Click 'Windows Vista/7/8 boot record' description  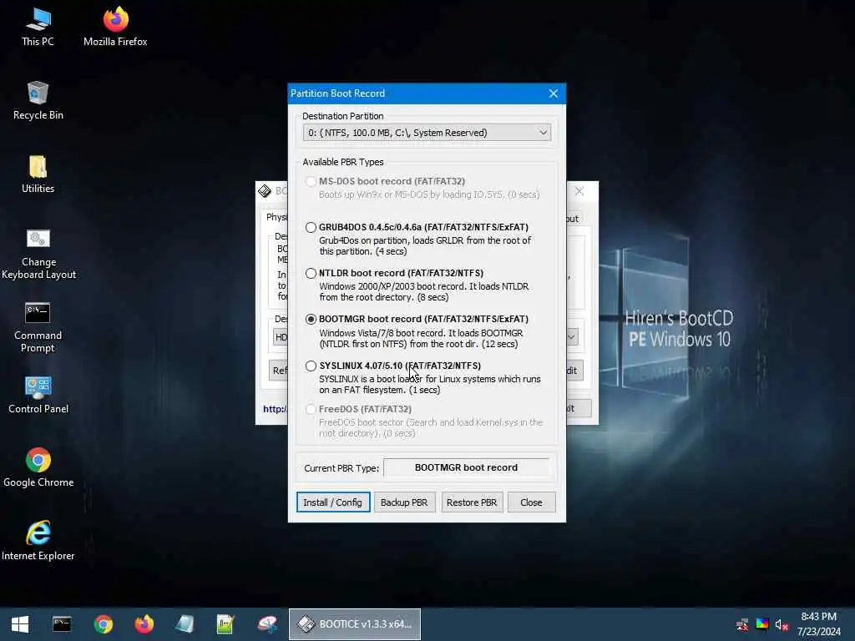click(421, 338)
